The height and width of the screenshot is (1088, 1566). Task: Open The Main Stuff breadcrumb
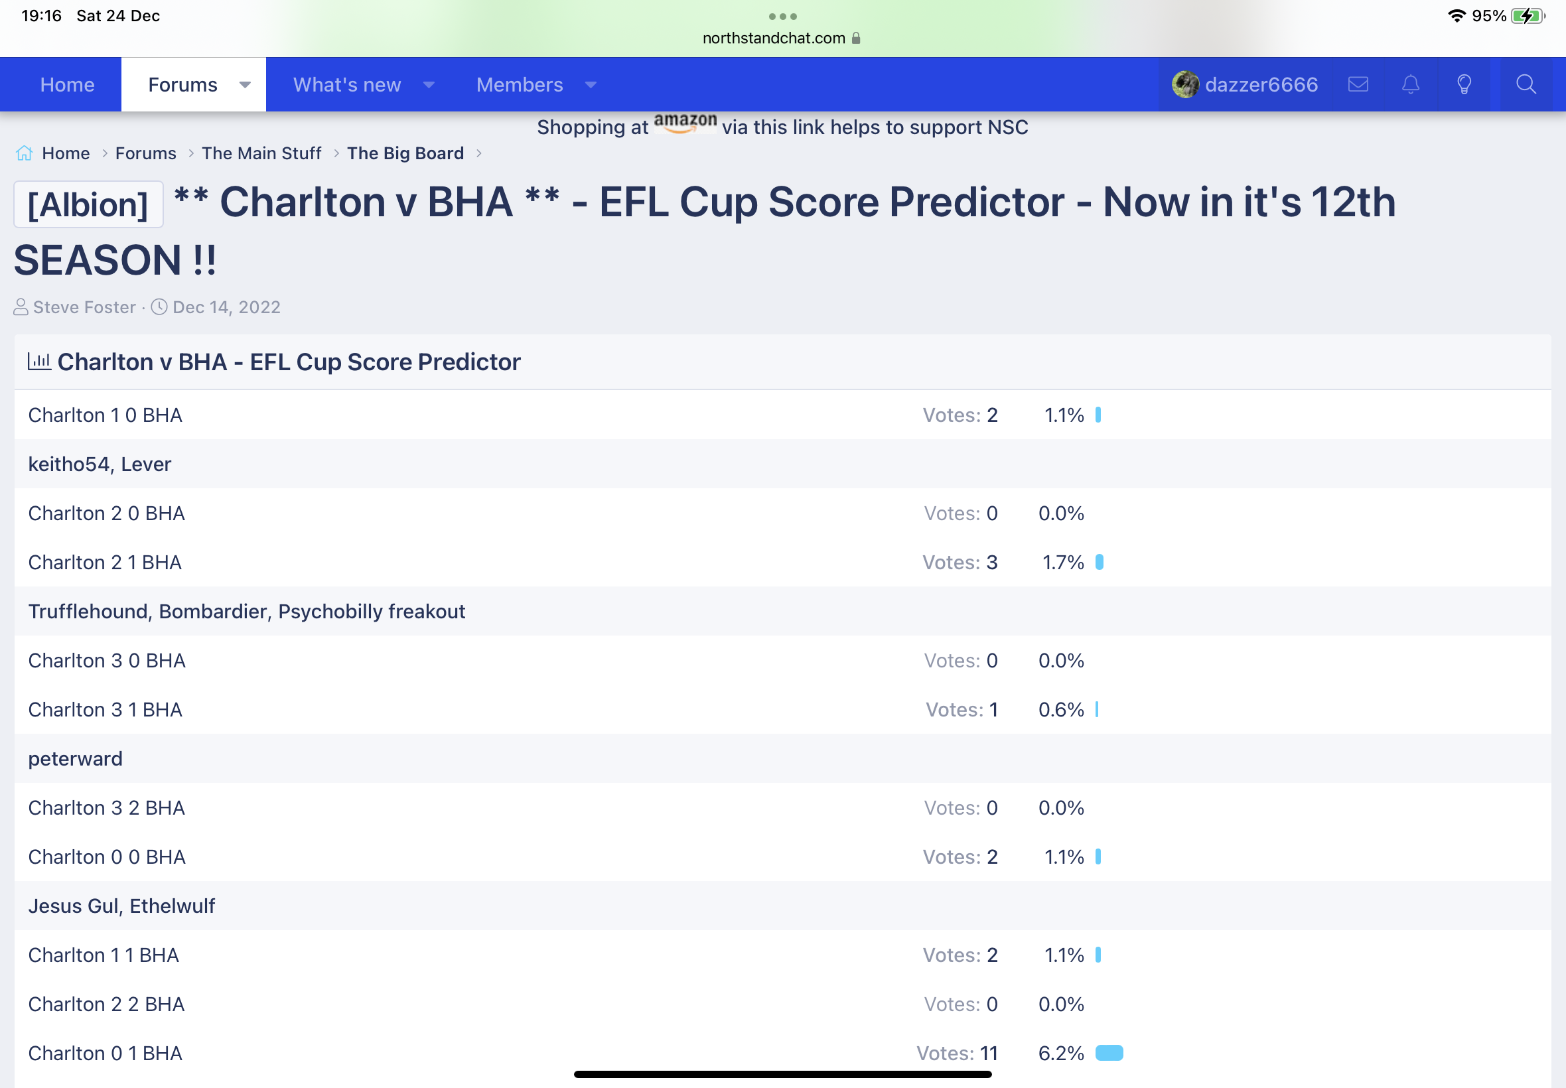click(x=262, y=153)
